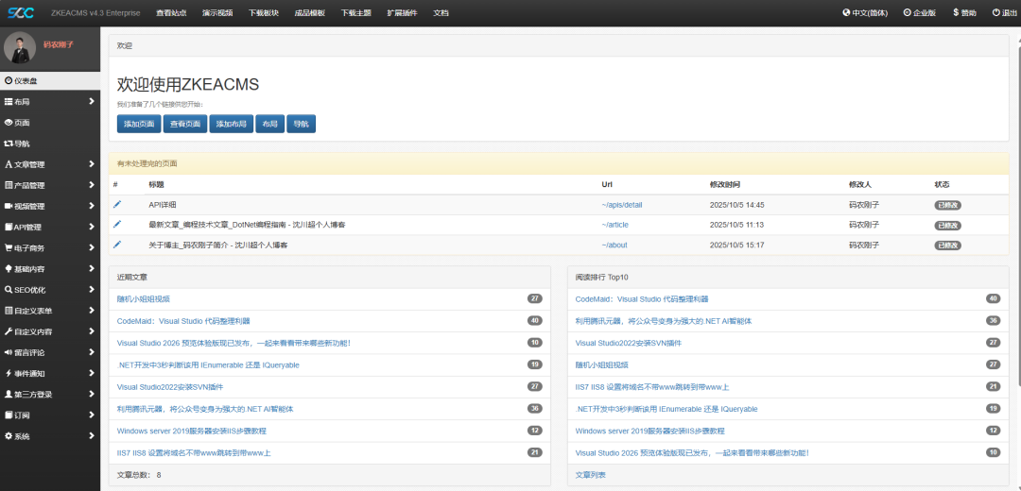The image size is (1021, 491).
Task: Expand the 布局 menu chevron
Action: pyautogui.click(x=92, y=101)
